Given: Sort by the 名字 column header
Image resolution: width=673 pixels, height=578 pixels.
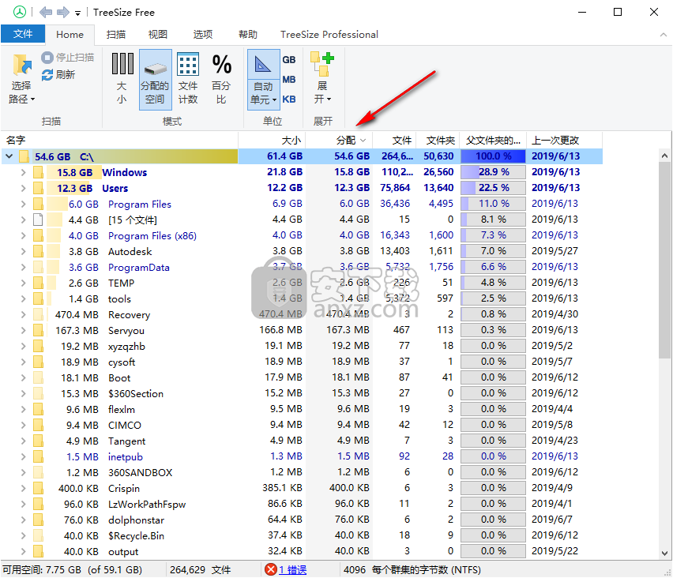Looking at the screenshot, I should coord(120,141).
